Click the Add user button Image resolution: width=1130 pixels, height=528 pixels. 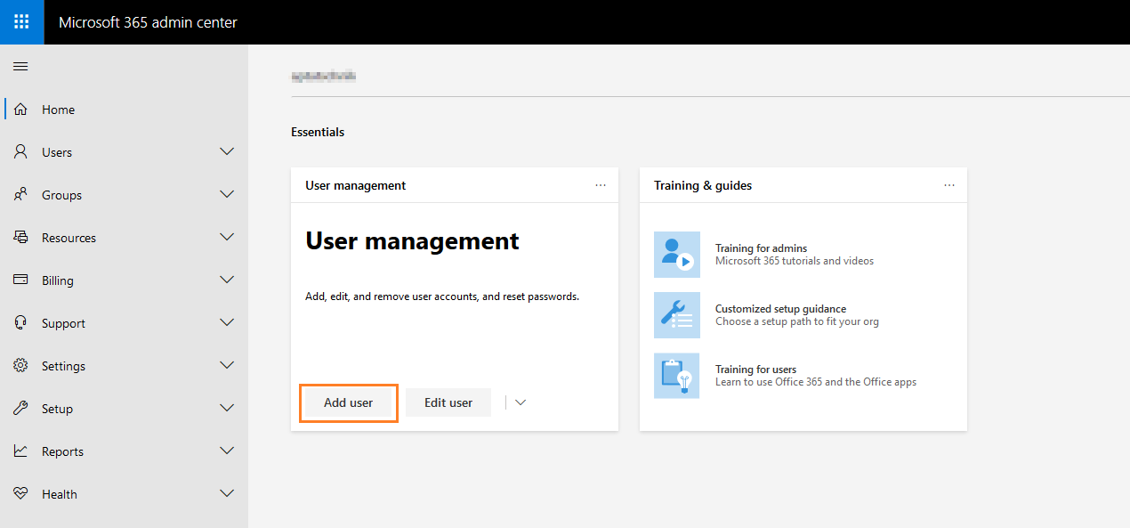tap(349, 402)
